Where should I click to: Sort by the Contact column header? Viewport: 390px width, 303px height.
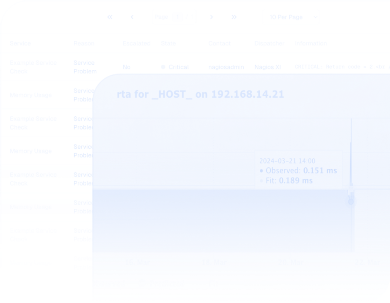click(219, 43)
